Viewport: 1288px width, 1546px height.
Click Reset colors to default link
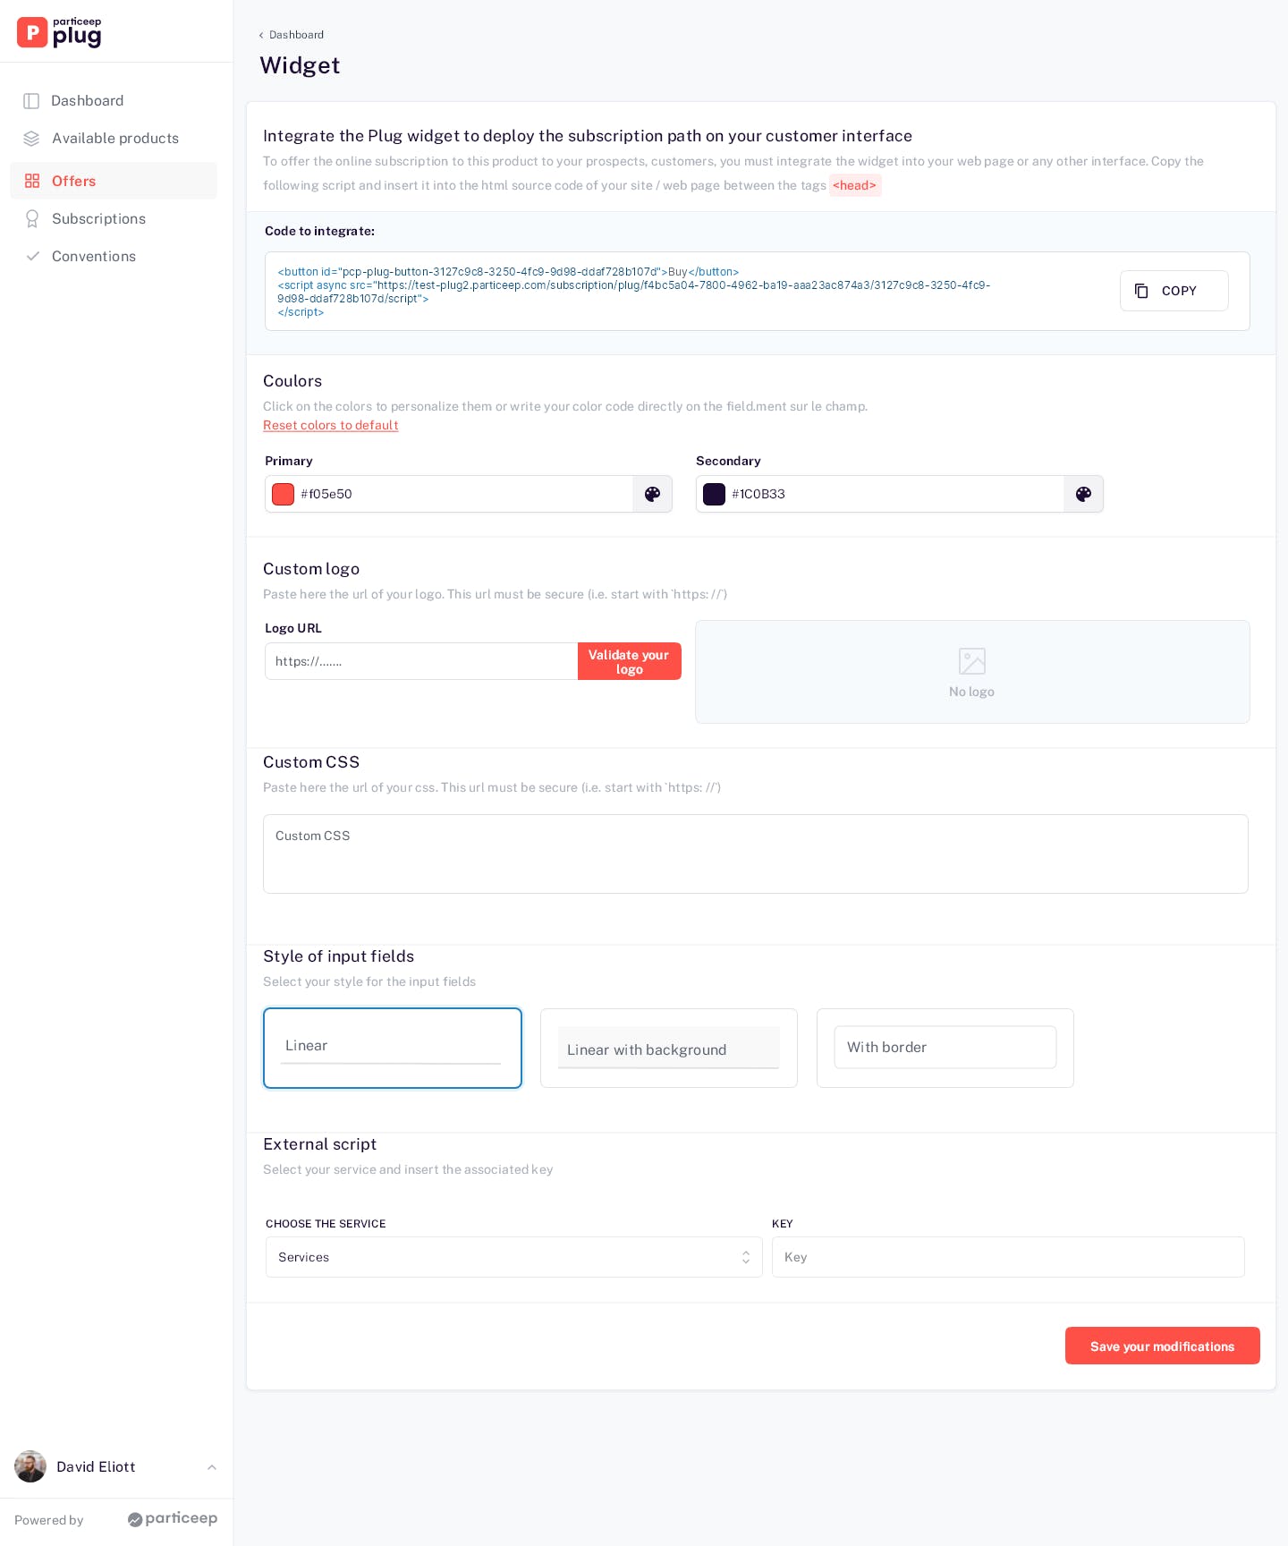pos(330,426)
